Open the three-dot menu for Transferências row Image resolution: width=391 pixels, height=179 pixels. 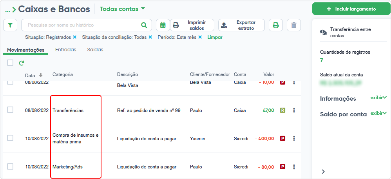(x=294, y=110)
